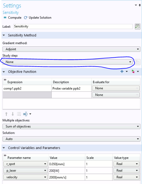This screenshot has height=184, width=142.
Task: Click the velocity value field 2000[mm/s]
Action: [x=67, y=177]
